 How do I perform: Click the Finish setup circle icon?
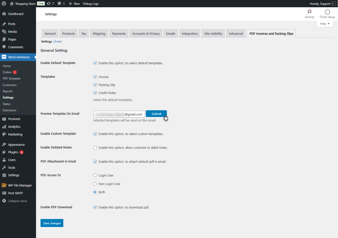pos(327,12)
